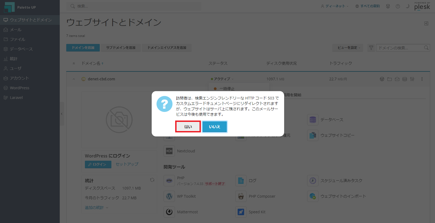This screenshot has height=223, width=435.
Task: Click the Plesk logo
Action: pos(422,6)
